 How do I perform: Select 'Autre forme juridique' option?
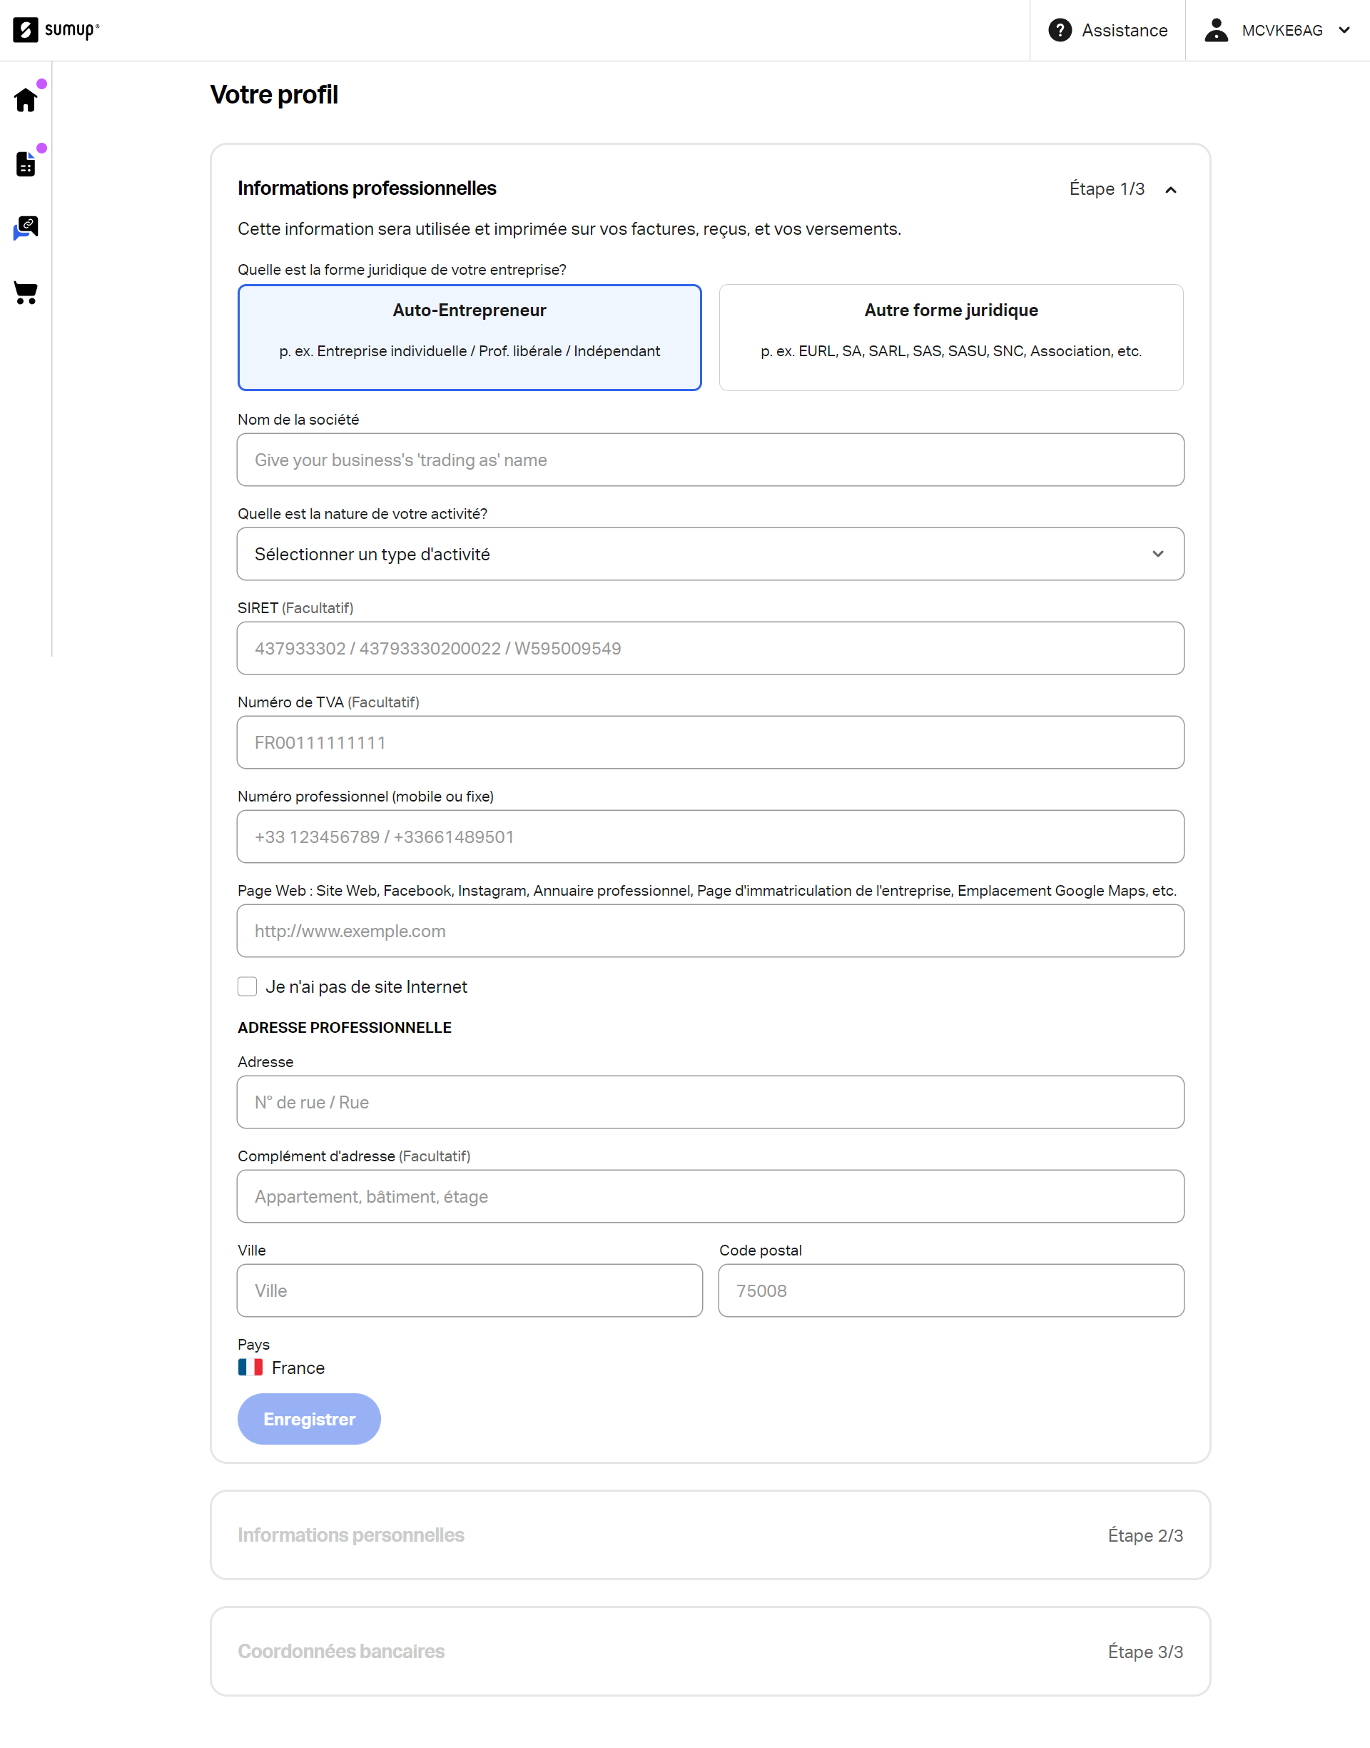[950, 337]
